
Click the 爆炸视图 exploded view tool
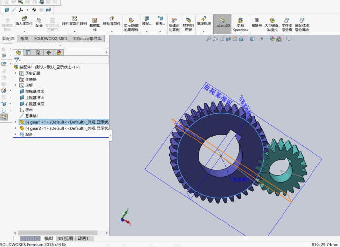[x=204, y=22]
